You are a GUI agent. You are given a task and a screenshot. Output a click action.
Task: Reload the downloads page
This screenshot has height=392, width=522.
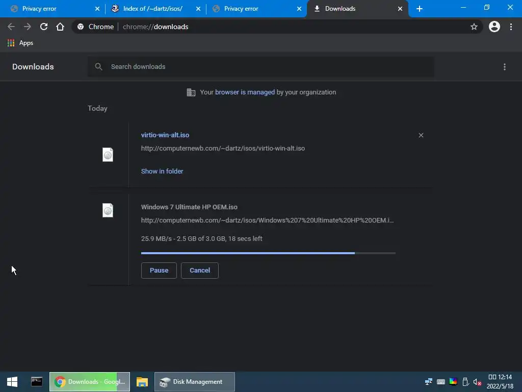point(44,27)
